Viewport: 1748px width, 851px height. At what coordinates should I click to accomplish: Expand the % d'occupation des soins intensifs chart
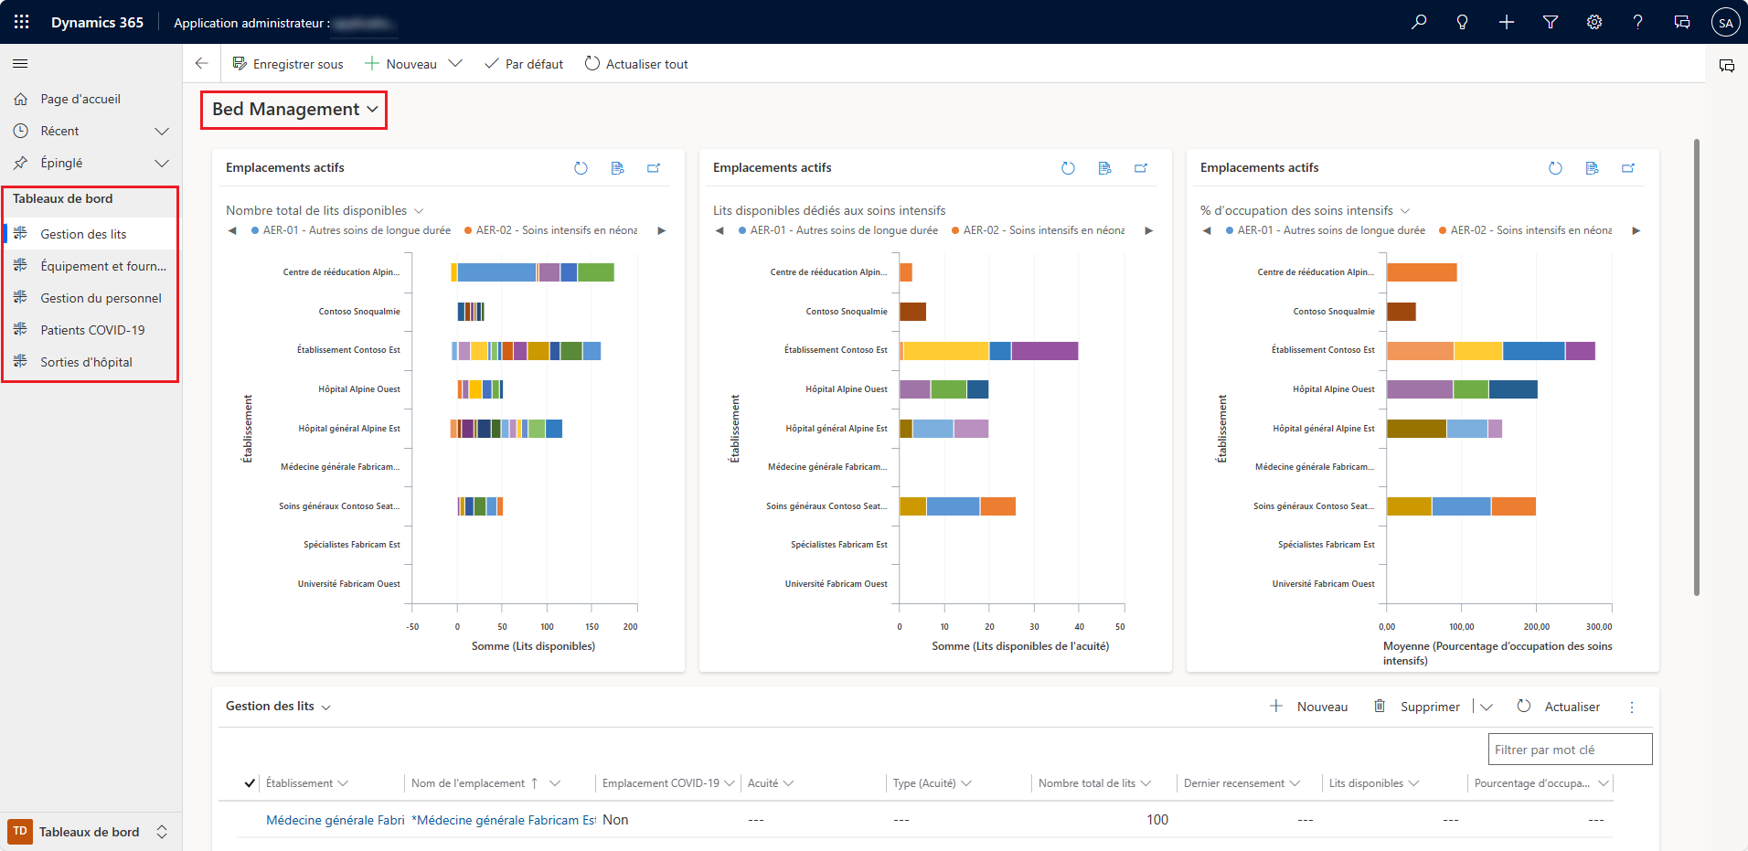[x=1628, y=168]
